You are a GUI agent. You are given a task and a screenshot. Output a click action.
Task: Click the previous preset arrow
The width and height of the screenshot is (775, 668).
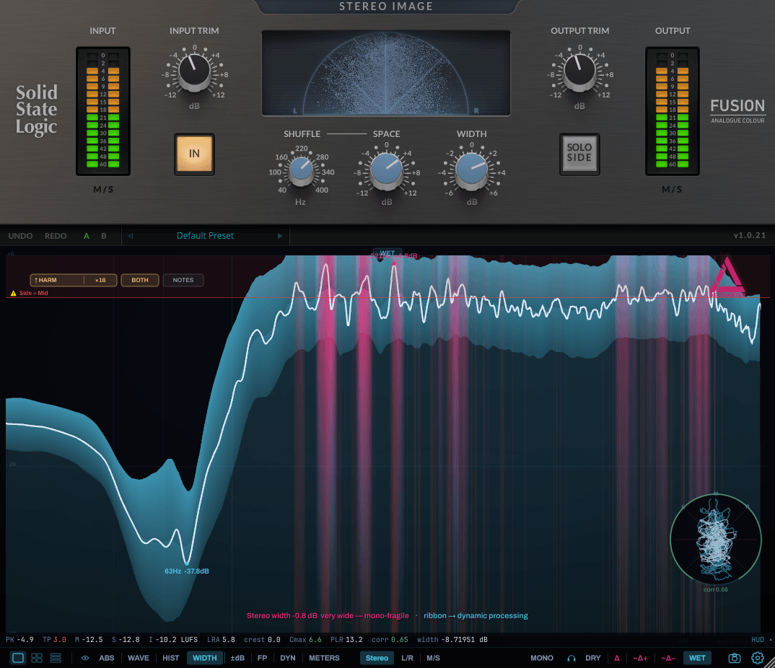[x=131, y=236]
